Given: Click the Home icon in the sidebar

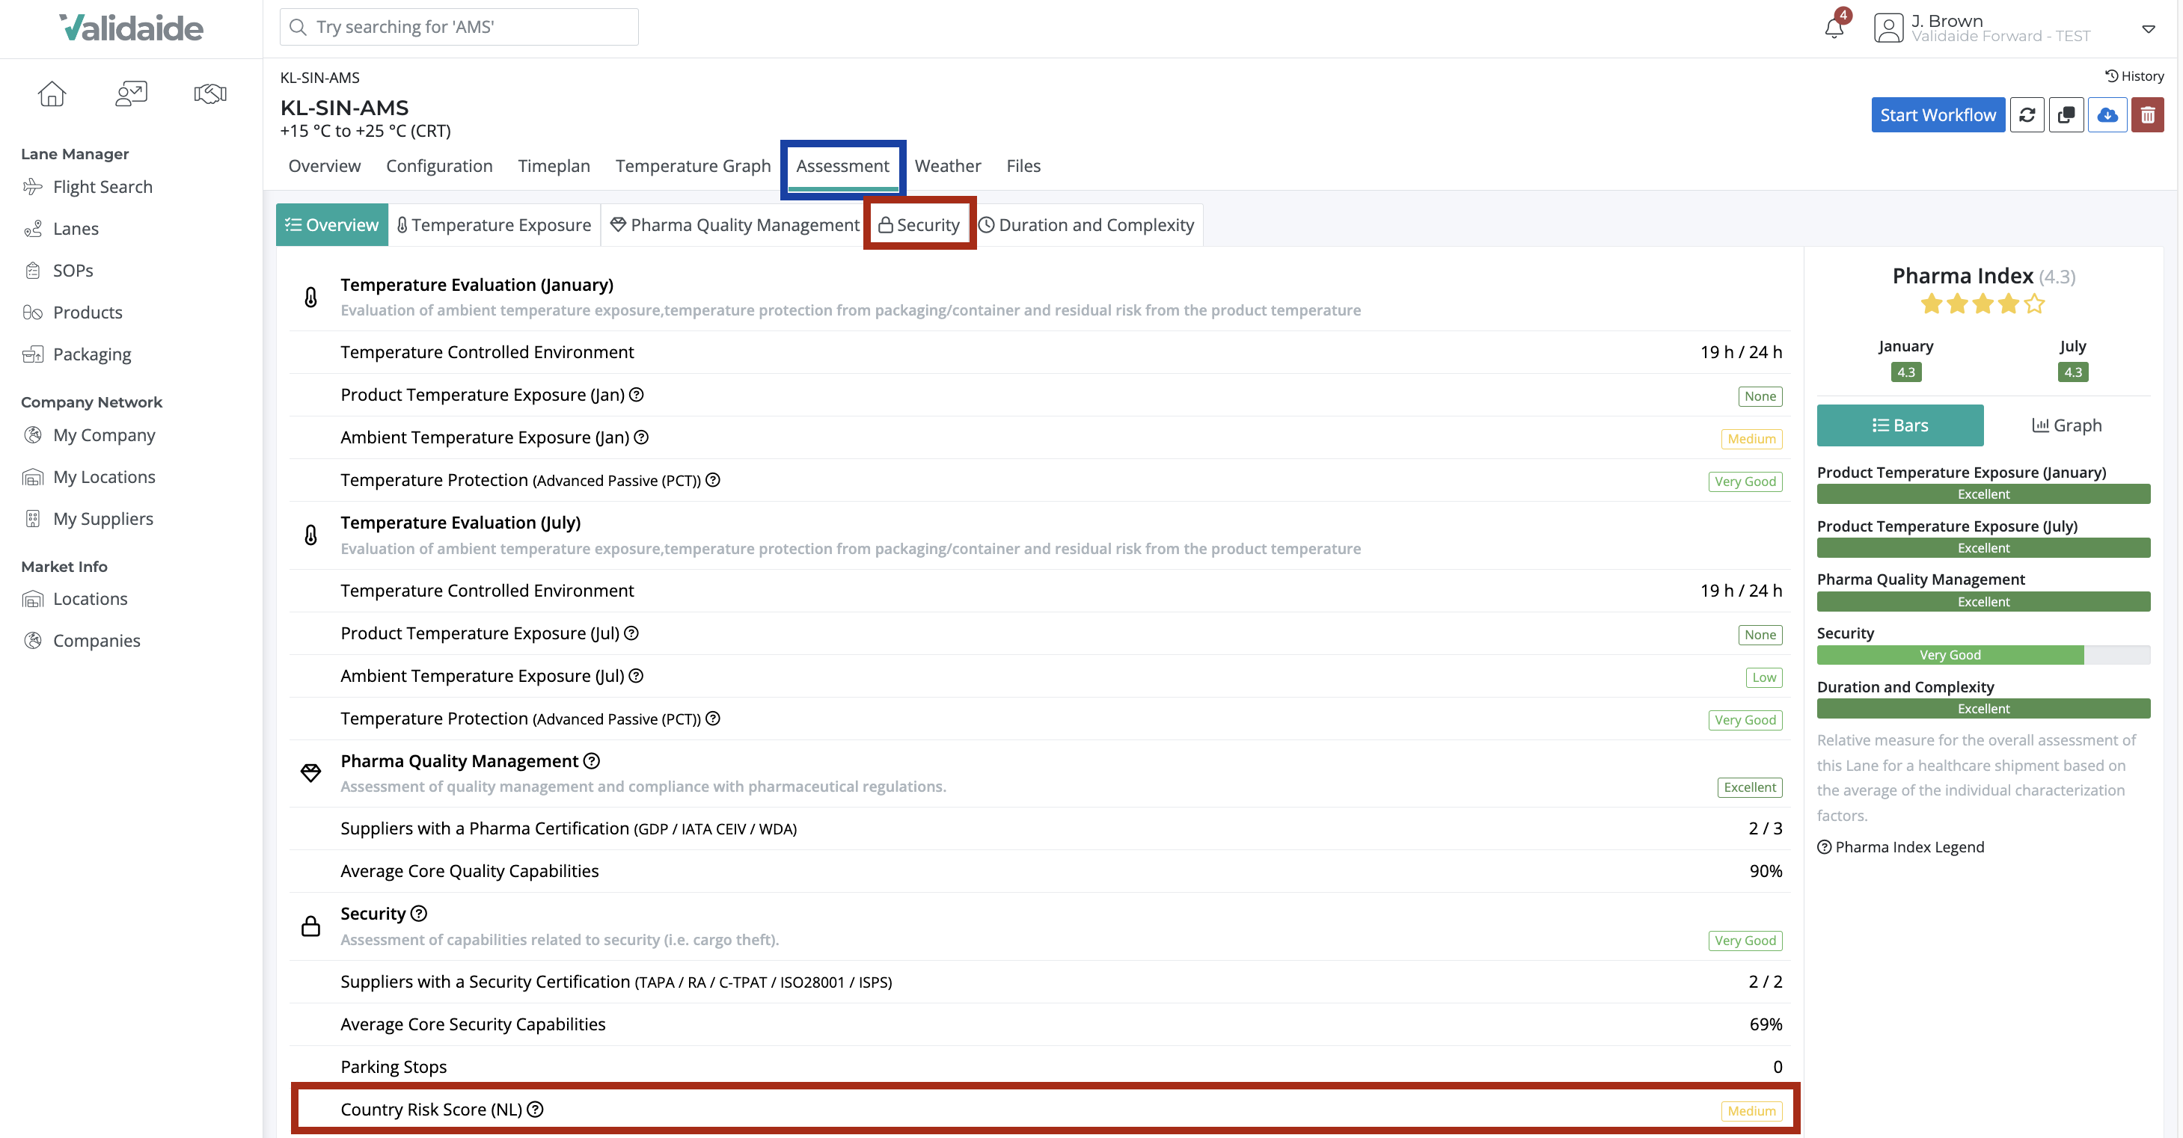Looking at the screenshot, I should [51, 93].
